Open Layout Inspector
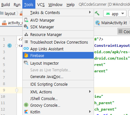Image resolution: width=130 pixels, height=115 pixels. [x=58, y=63]
